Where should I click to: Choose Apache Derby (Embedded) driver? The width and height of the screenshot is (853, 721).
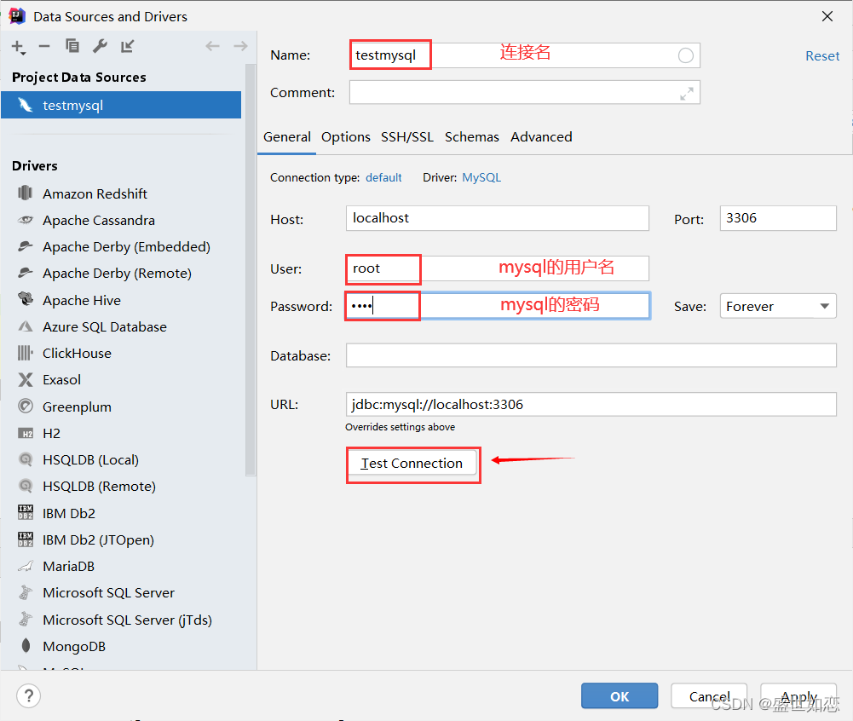126,246
